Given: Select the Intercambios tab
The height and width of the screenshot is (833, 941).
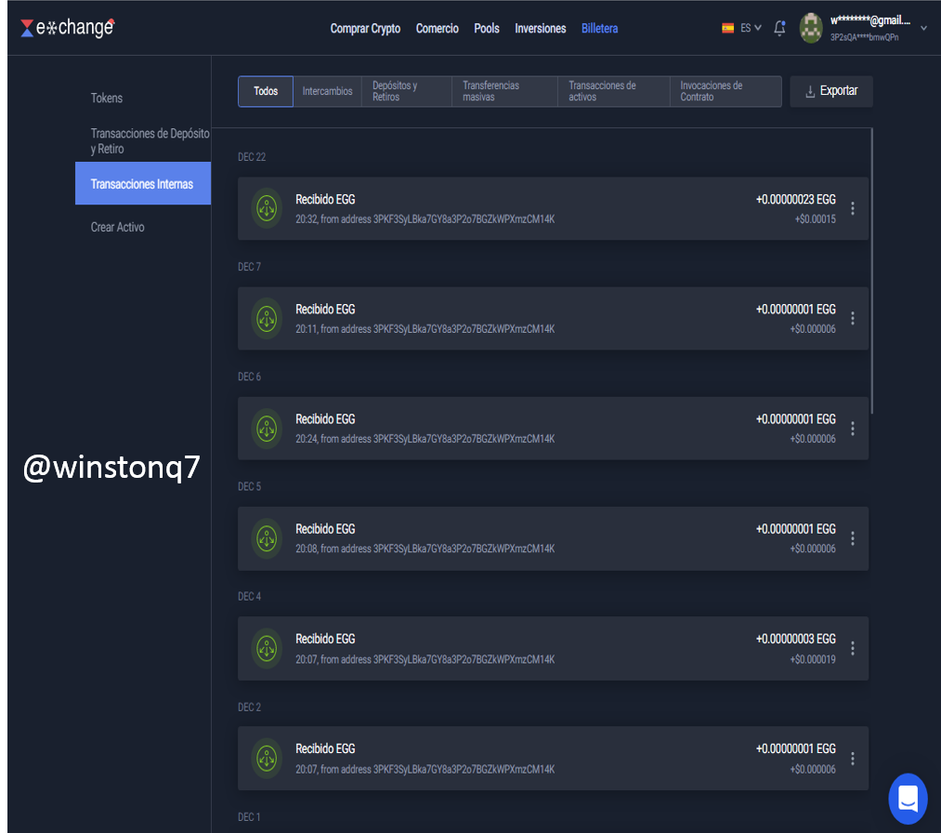Looking at the screenshot, I should tap(328, 91).
